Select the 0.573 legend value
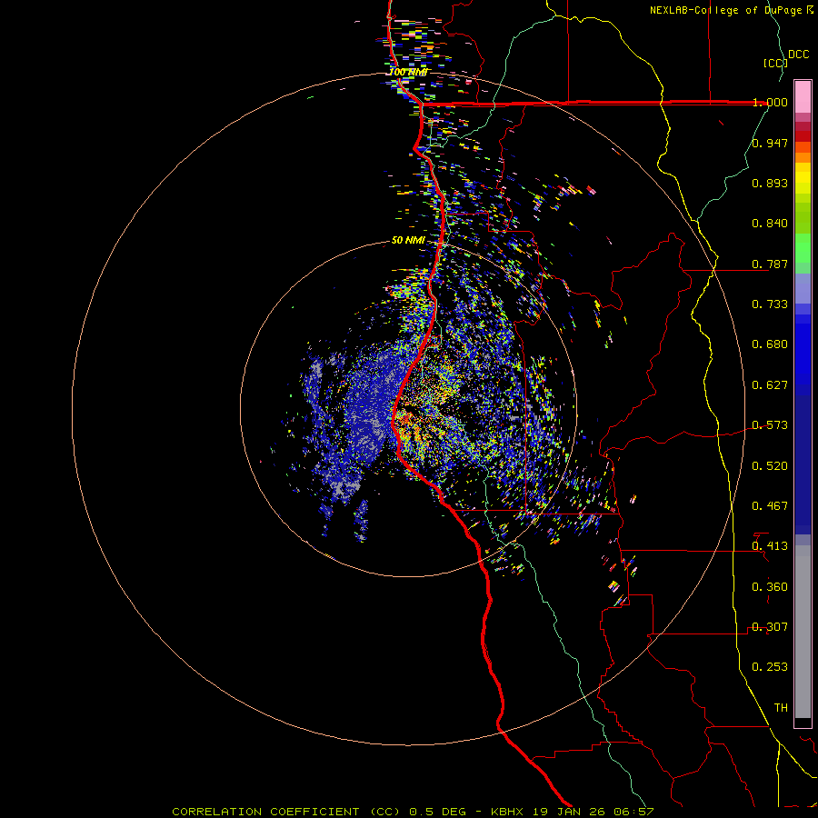 tap(770, 425)
